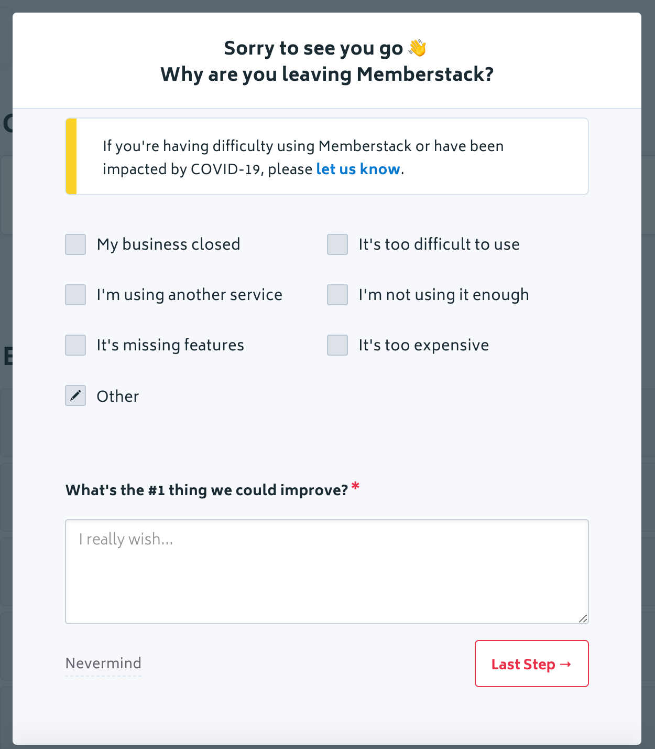Viewport: 655px width, 749px height.
Task: Click the 'I really wish...' text area
Action: [x=327, y=572]
